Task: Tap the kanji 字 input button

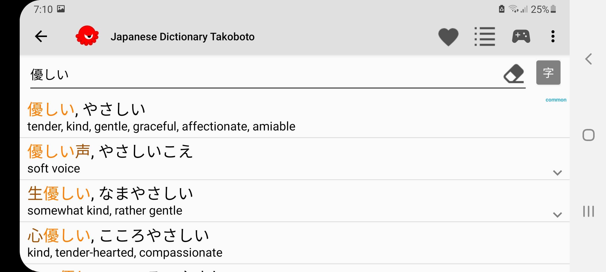Action: (548, 73)
